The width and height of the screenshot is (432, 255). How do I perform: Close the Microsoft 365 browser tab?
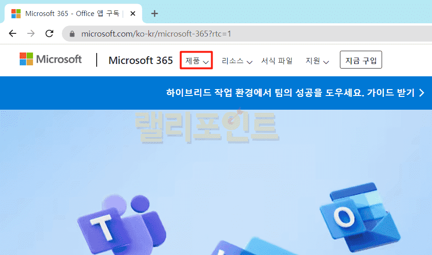(x=133, y=14)
